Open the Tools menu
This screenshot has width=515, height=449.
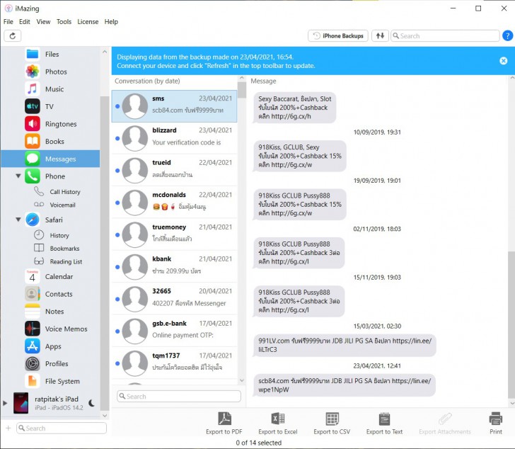coord(64,22)
